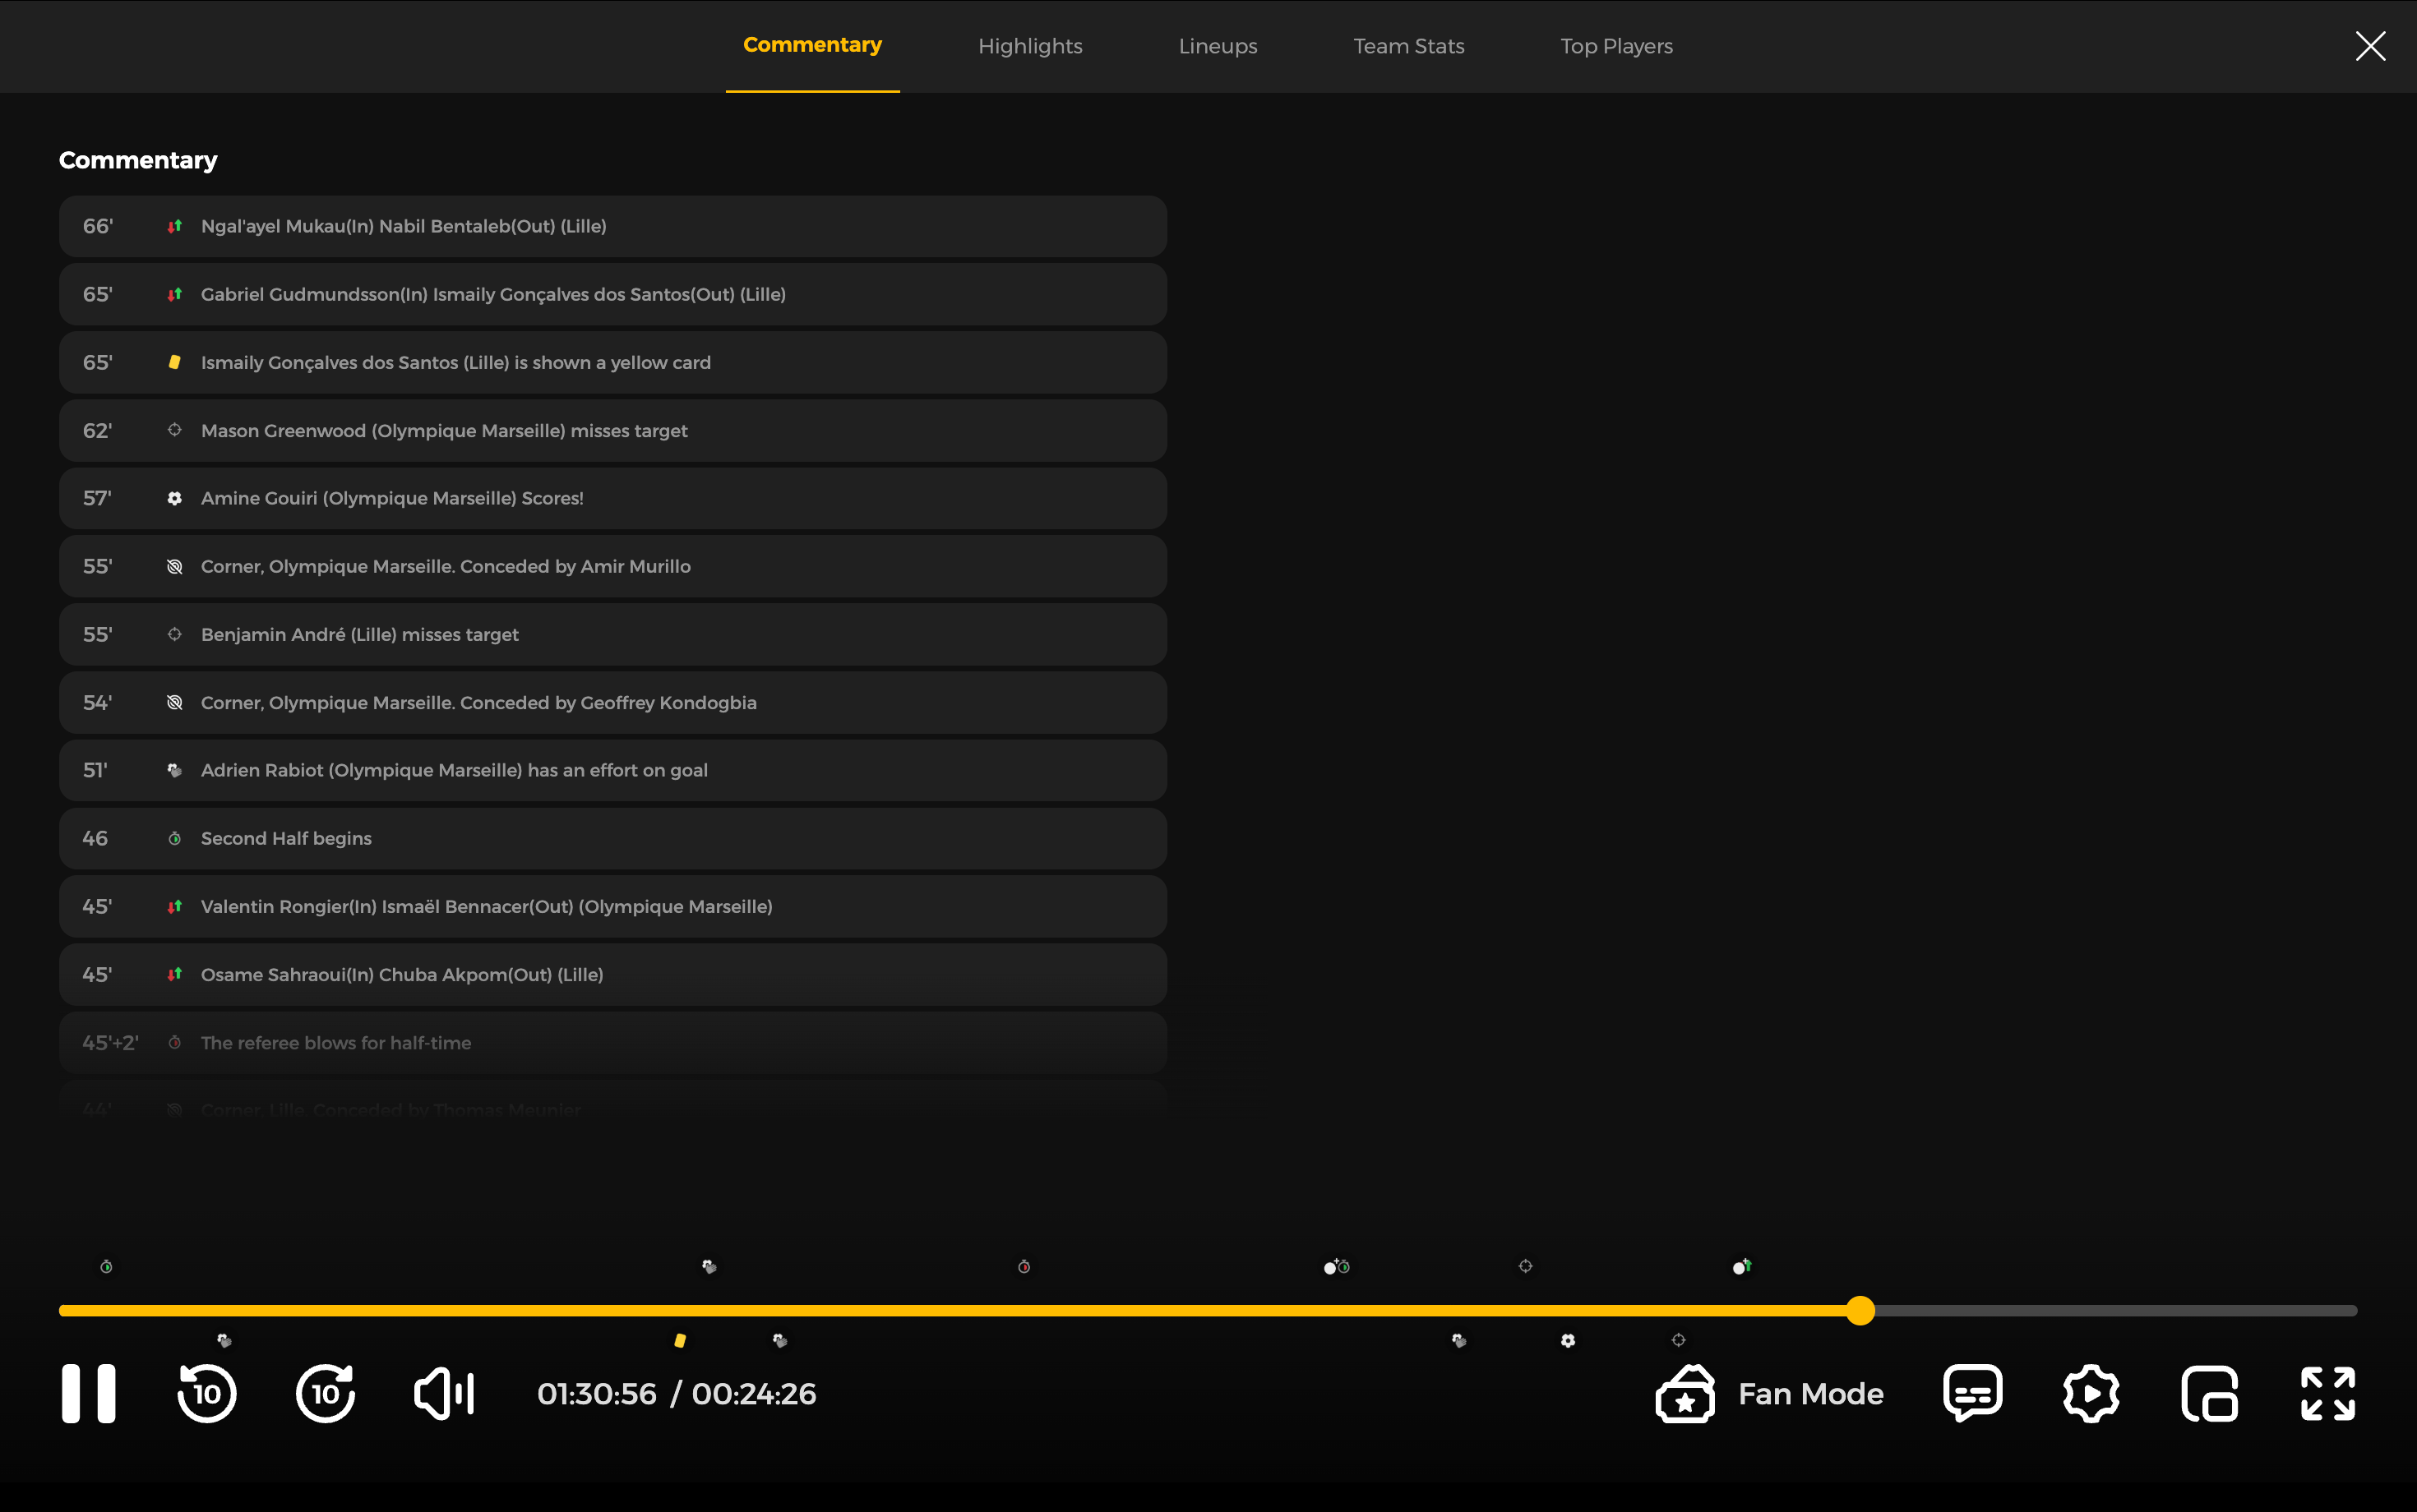This screenshot has width=2417, height=1512.
Task: Rewind the video 10 seconds
Action: click(x=207, y=1393)
